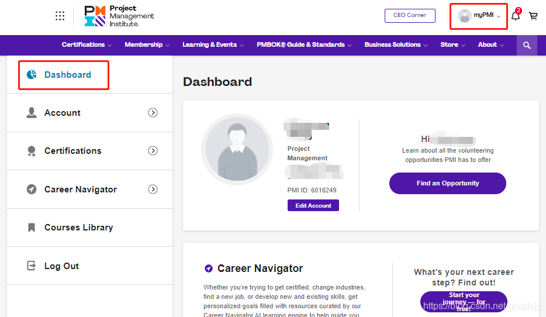Click the Dashboard pie chart icon
The image size is (546, 317).
(x=32, y=74)
